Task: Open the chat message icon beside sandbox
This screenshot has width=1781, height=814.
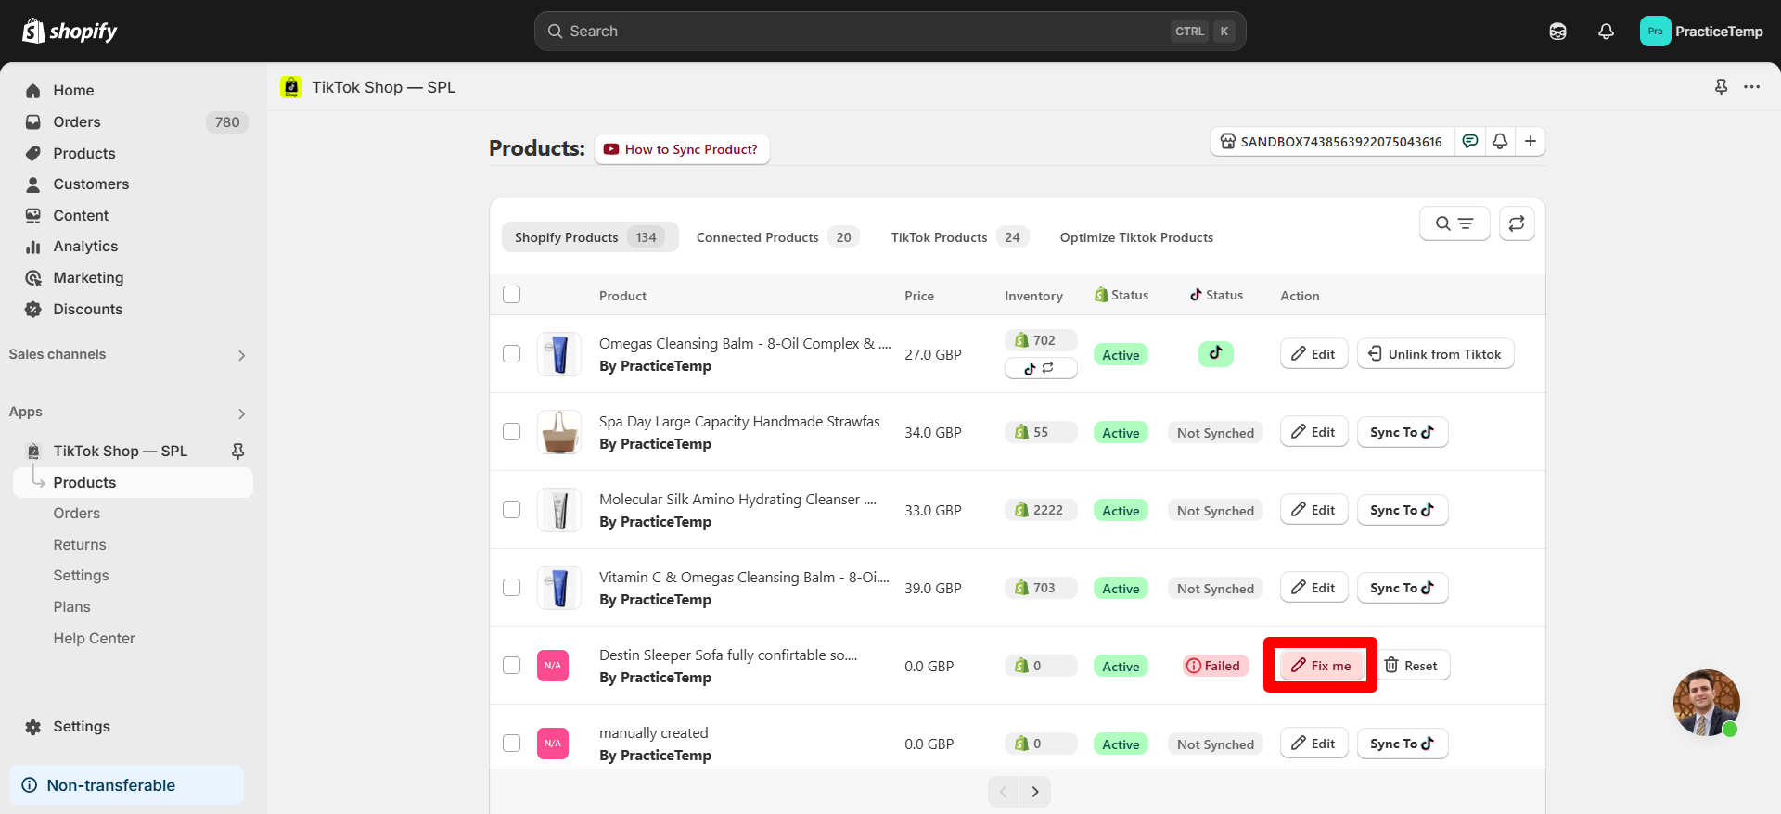Action: pyautogui.click(x=1470, y=141)
